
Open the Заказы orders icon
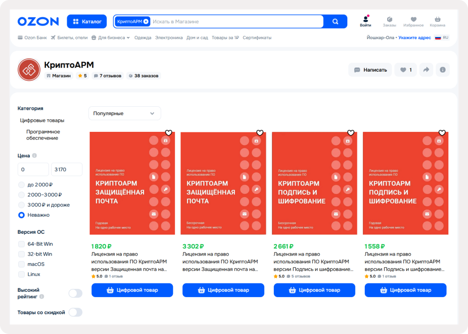click(389, 21)
